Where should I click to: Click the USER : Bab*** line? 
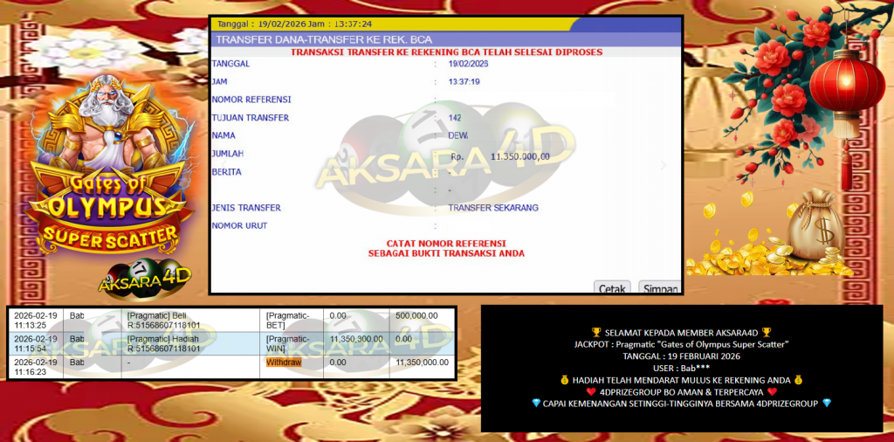(681, 368)
